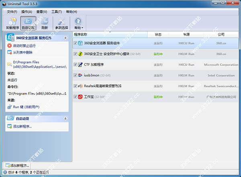Click the Realtek audio manager row icon
This screenshot has height=177, width=241.
80,86
